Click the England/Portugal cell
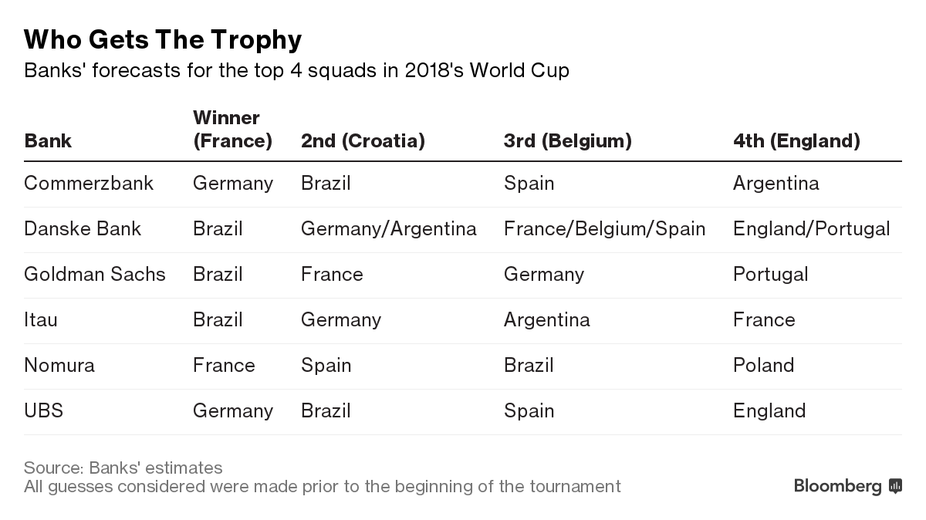This screenshot has width=926, height=520. [811, 229]
